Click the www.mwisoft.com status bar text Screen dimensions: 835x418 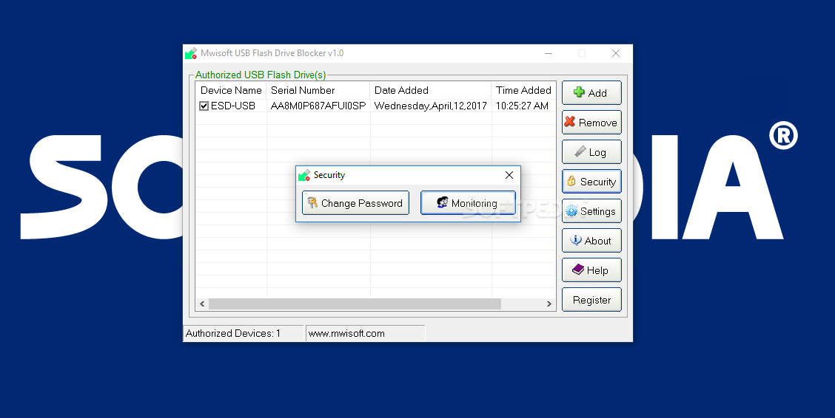[346, 334]
